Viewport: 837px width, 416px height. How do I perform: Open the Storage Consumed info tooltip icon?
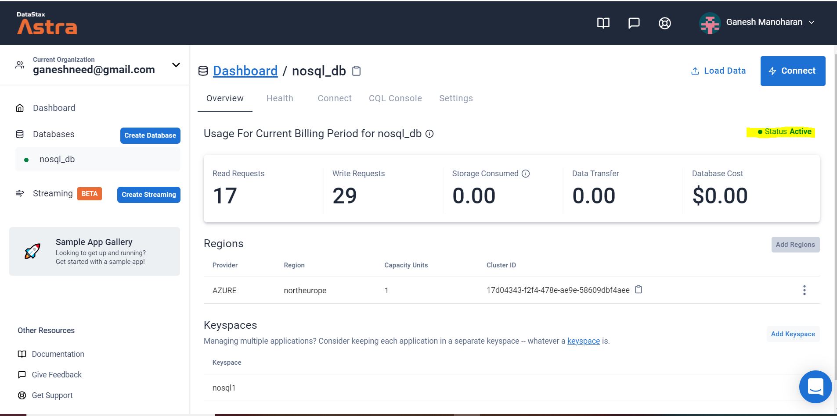click(x=526, y=174)
